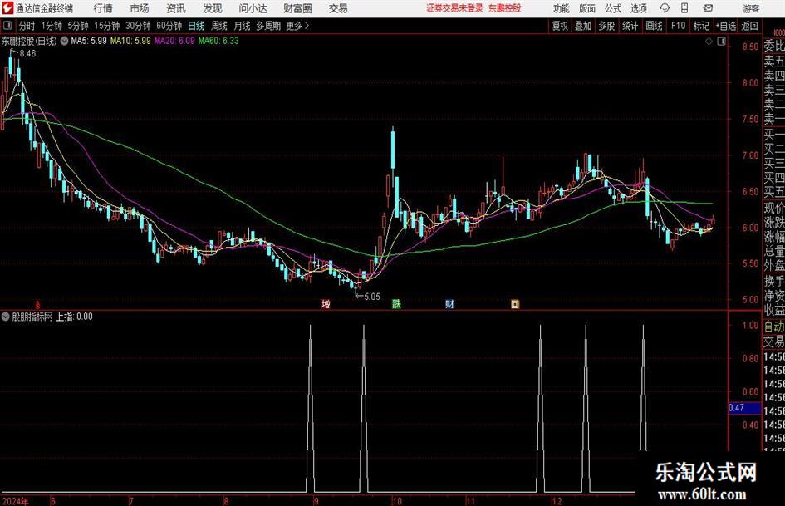Viewport: 785px width, 506px height.
Task: Switch to 分时 period tab
Action: (x=27, y=26)
